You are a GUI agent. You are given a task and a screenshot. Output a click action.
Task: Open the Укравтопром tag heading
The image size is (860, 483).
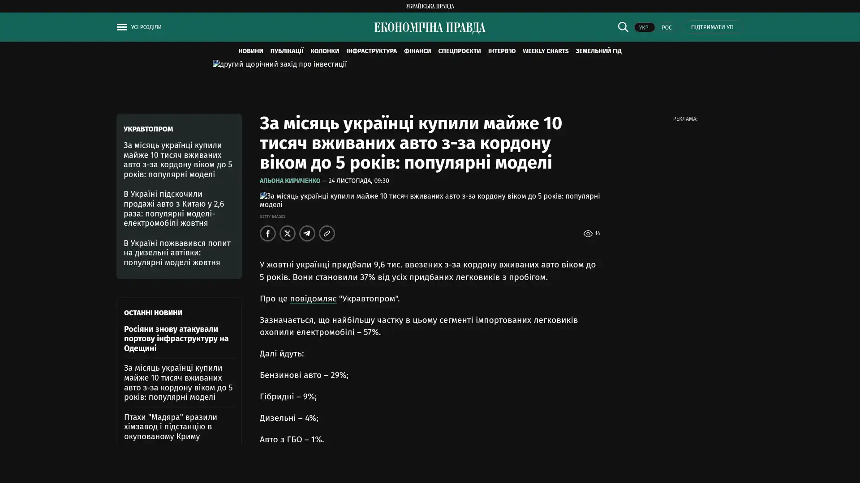tap(148, 129)
